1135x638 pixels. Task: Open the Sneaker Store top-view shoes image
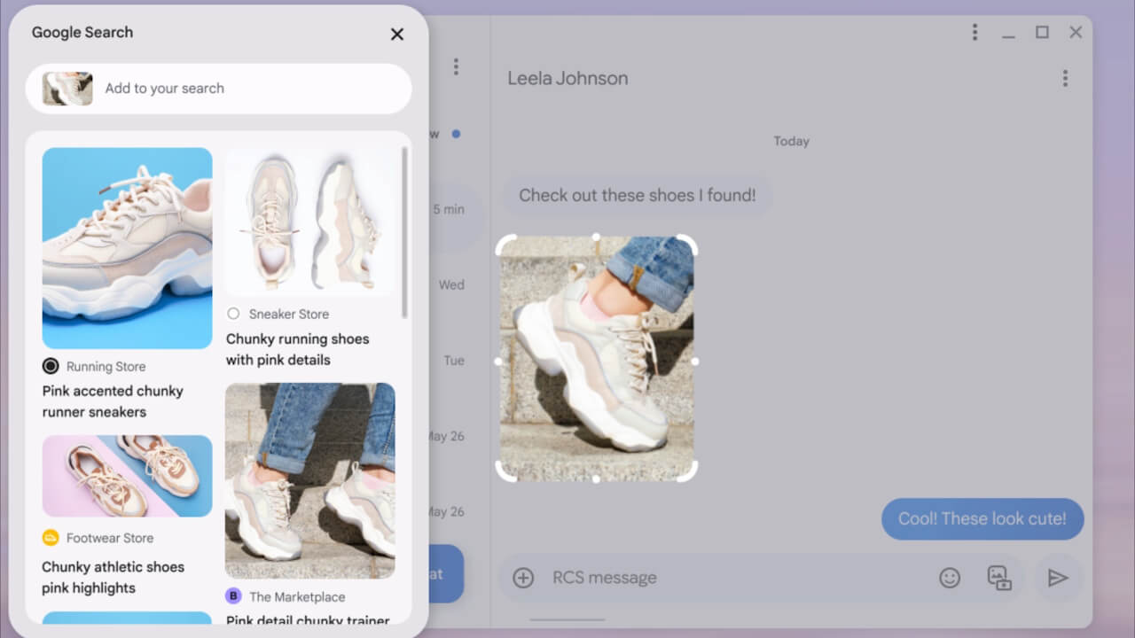[x=309, y=222]
